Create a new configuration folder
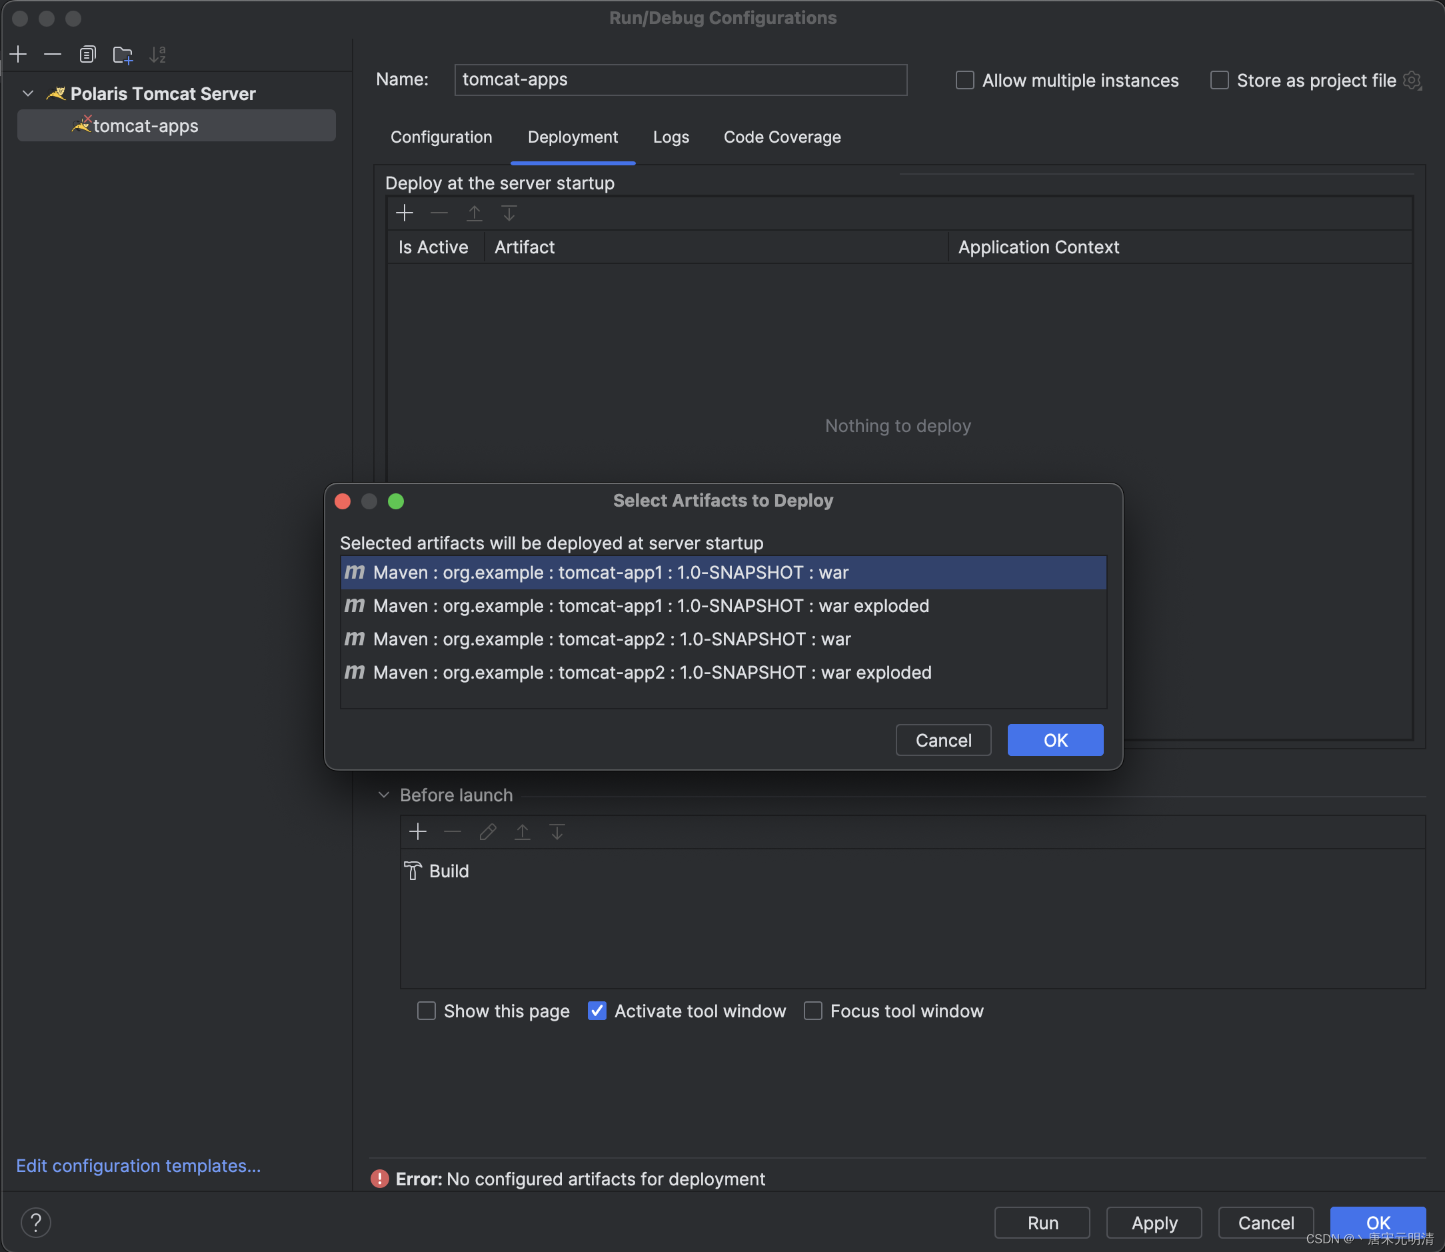 click(x=123, y=54)
